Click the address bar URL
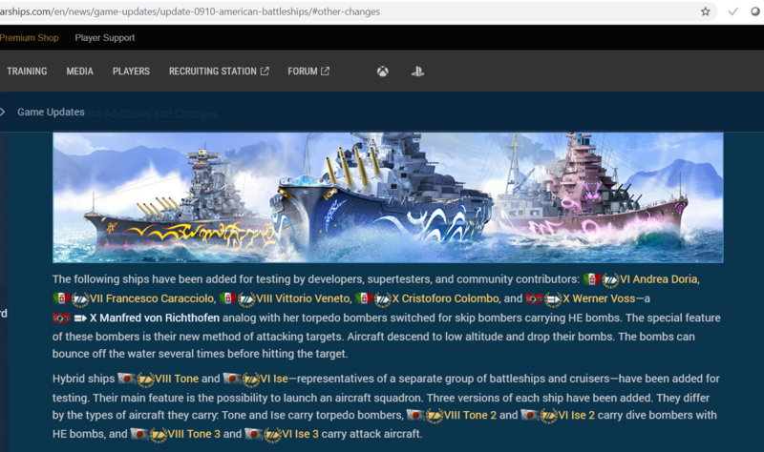The height and width of the screenshot is (452, 764). click(x=191, y=11)
